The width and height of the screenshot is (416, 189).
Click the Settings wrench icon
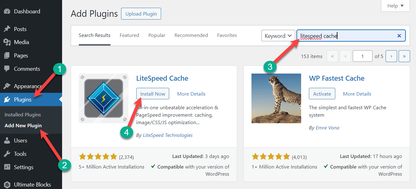[7, 167]
